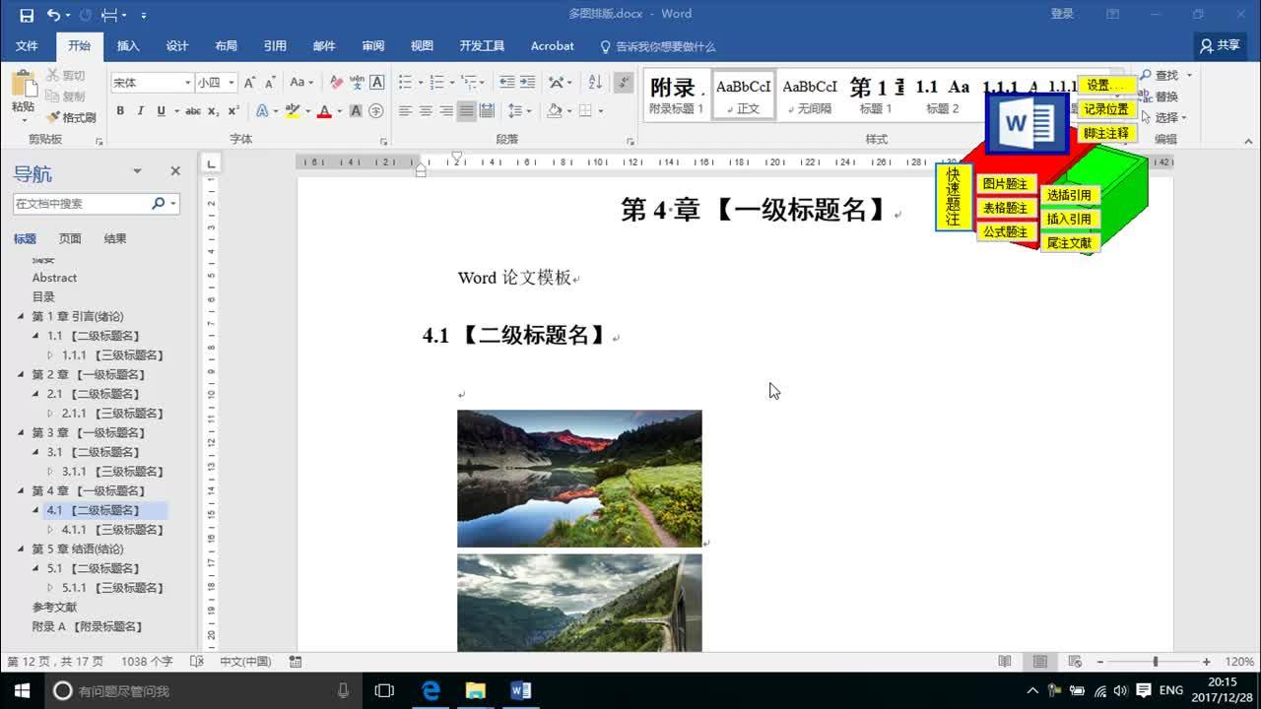Decrease font size with the A-down icon
This screenshot has width=1261, height=709.
pyautogui.click(x=271, y=83)
